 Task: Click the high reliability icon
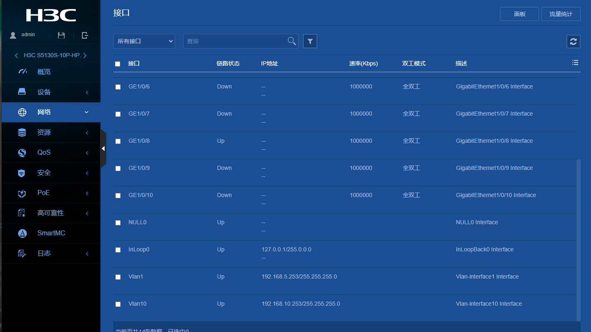22,213
